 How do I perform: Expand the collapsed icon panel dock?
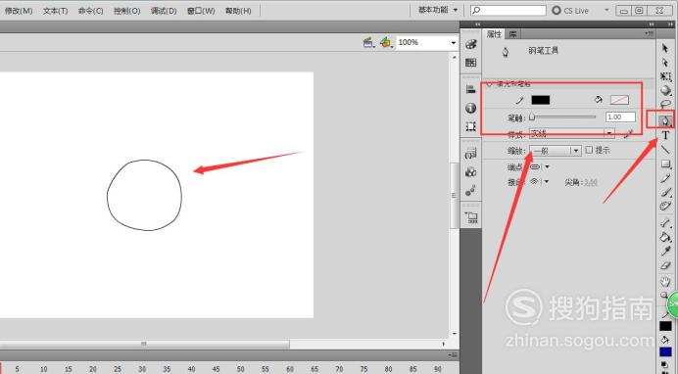(477, 24)
